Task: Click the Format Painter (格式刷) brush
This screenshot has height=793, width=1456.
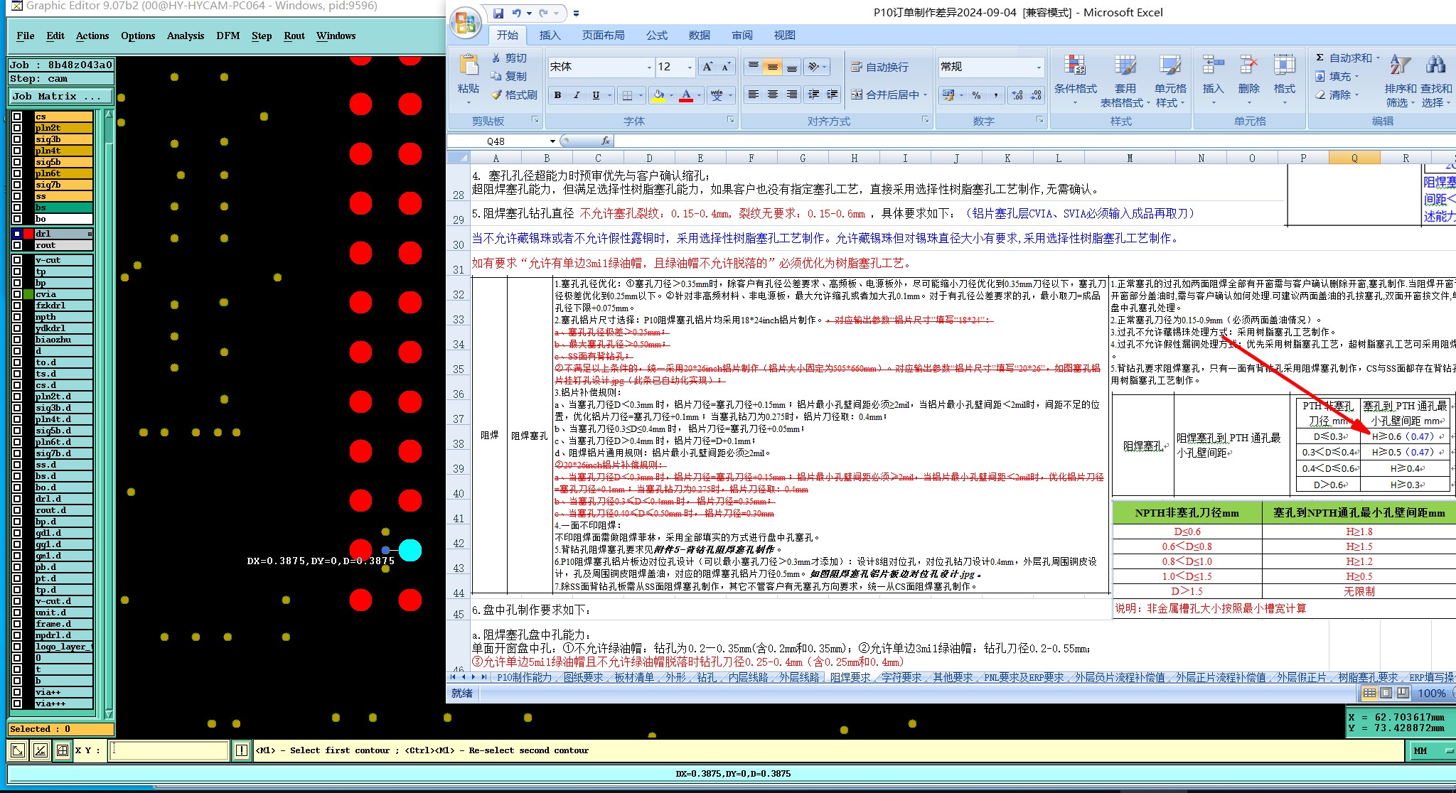Action: 497,95
